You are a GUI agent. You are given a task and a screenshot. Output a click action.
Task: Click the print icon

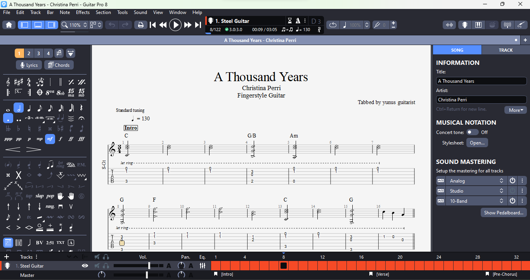click(x=140, y=25)
